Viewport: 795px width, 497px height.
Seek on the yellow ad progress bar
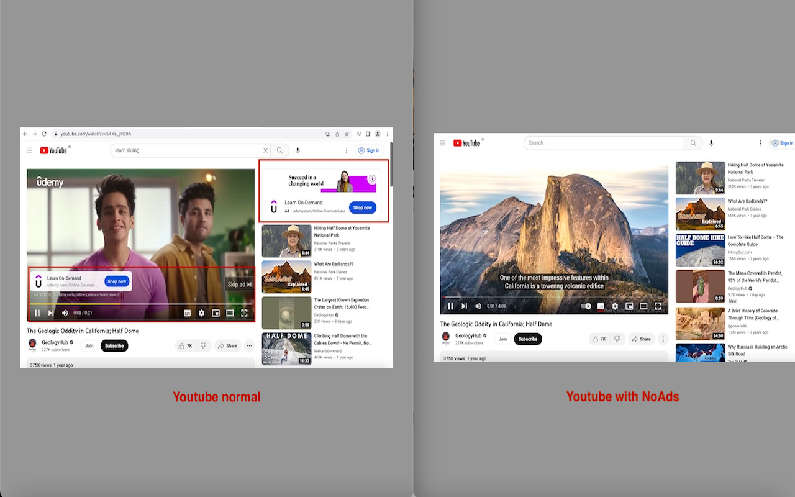pos(140,304)
